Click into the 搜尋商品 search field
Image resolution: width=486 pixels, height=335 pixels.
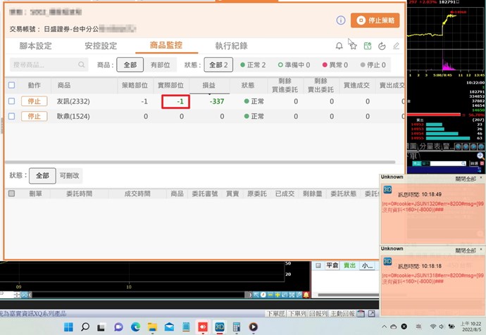point(44,65)
